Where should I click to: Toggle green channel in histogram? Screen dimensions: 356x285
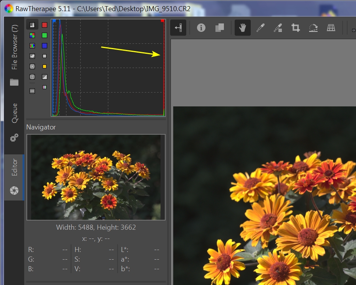(45, 35)
